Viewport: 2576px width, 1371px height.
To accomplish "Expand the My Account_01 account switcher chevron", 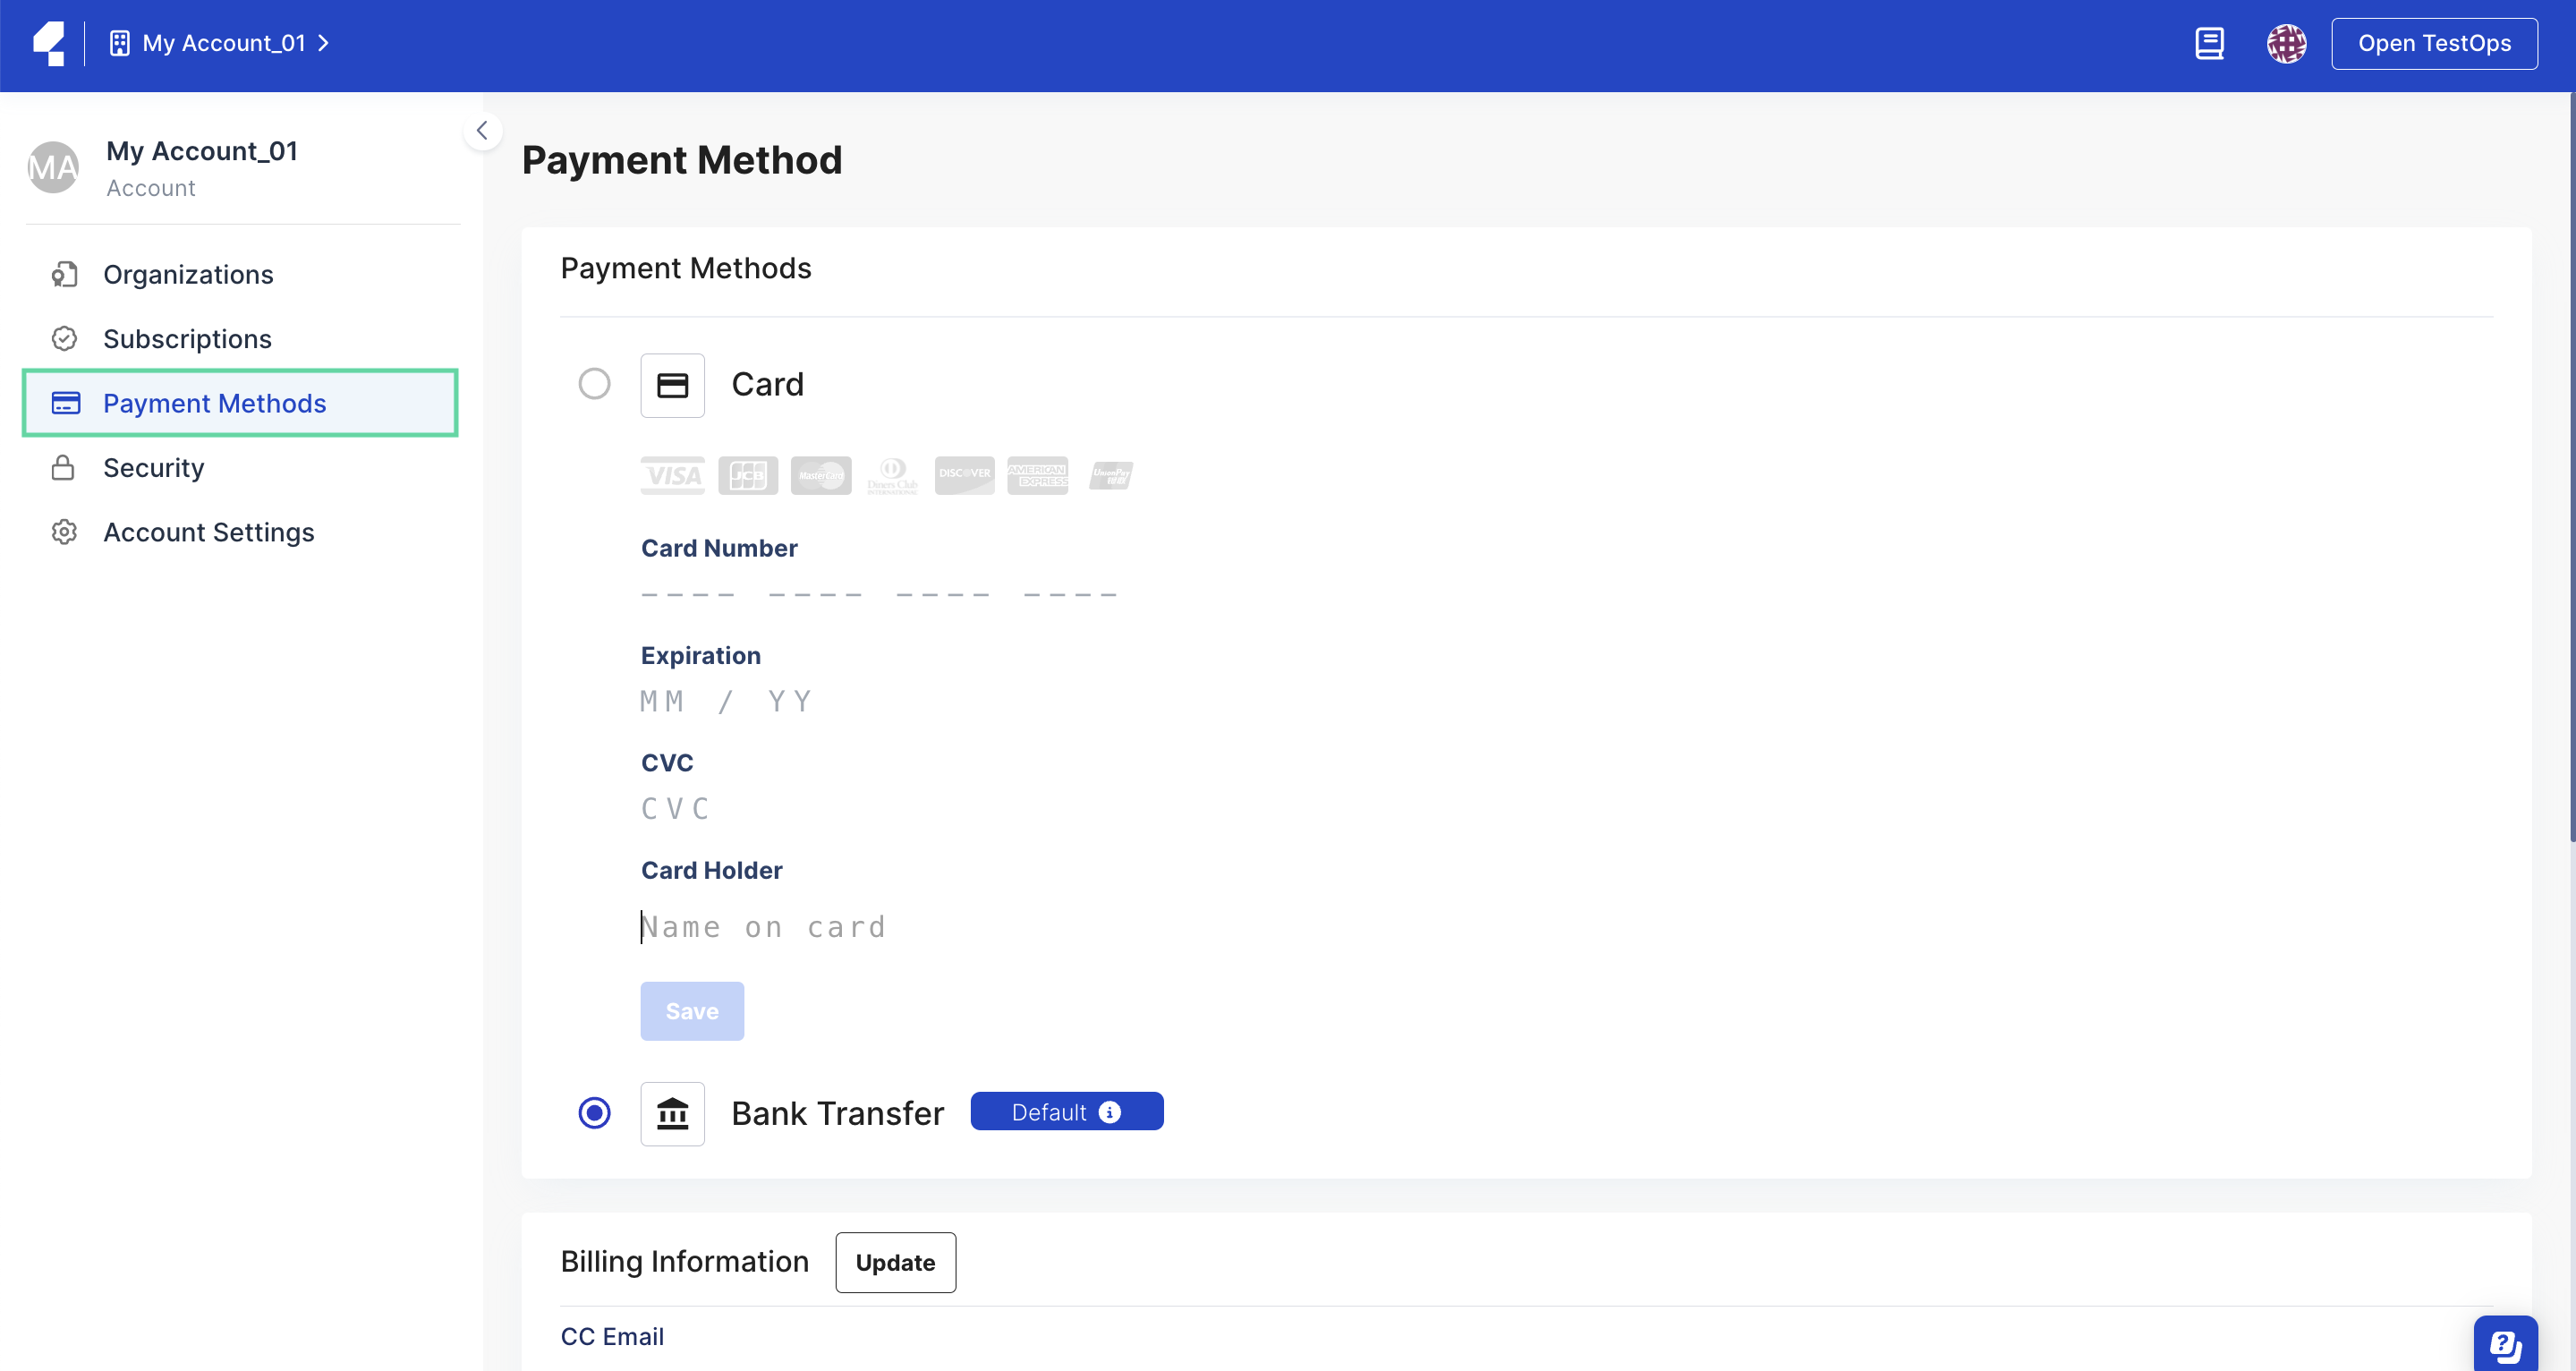I will [323, 43].
